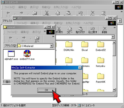Open the File menu in the My Computer window
Image resolution: width=124 pixels, height=108 pixels.
point(10,7)
